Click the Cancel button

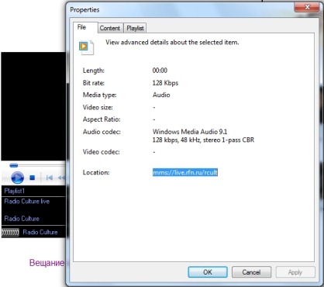(x=251, y=272)
